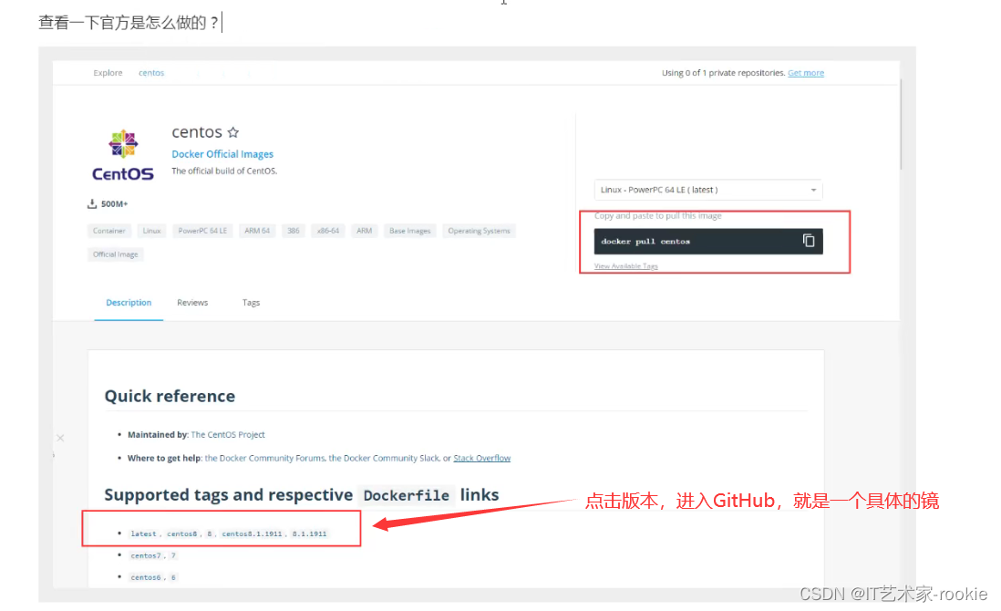The height and width of the screenshot is (611, 1001).
Task: Open the Stack Overflow link
Action: point(482,458)
